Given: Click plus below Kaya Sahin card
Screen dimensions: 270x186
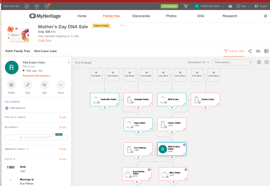Looking at the screenshot, I should click(x=138, y=133).
